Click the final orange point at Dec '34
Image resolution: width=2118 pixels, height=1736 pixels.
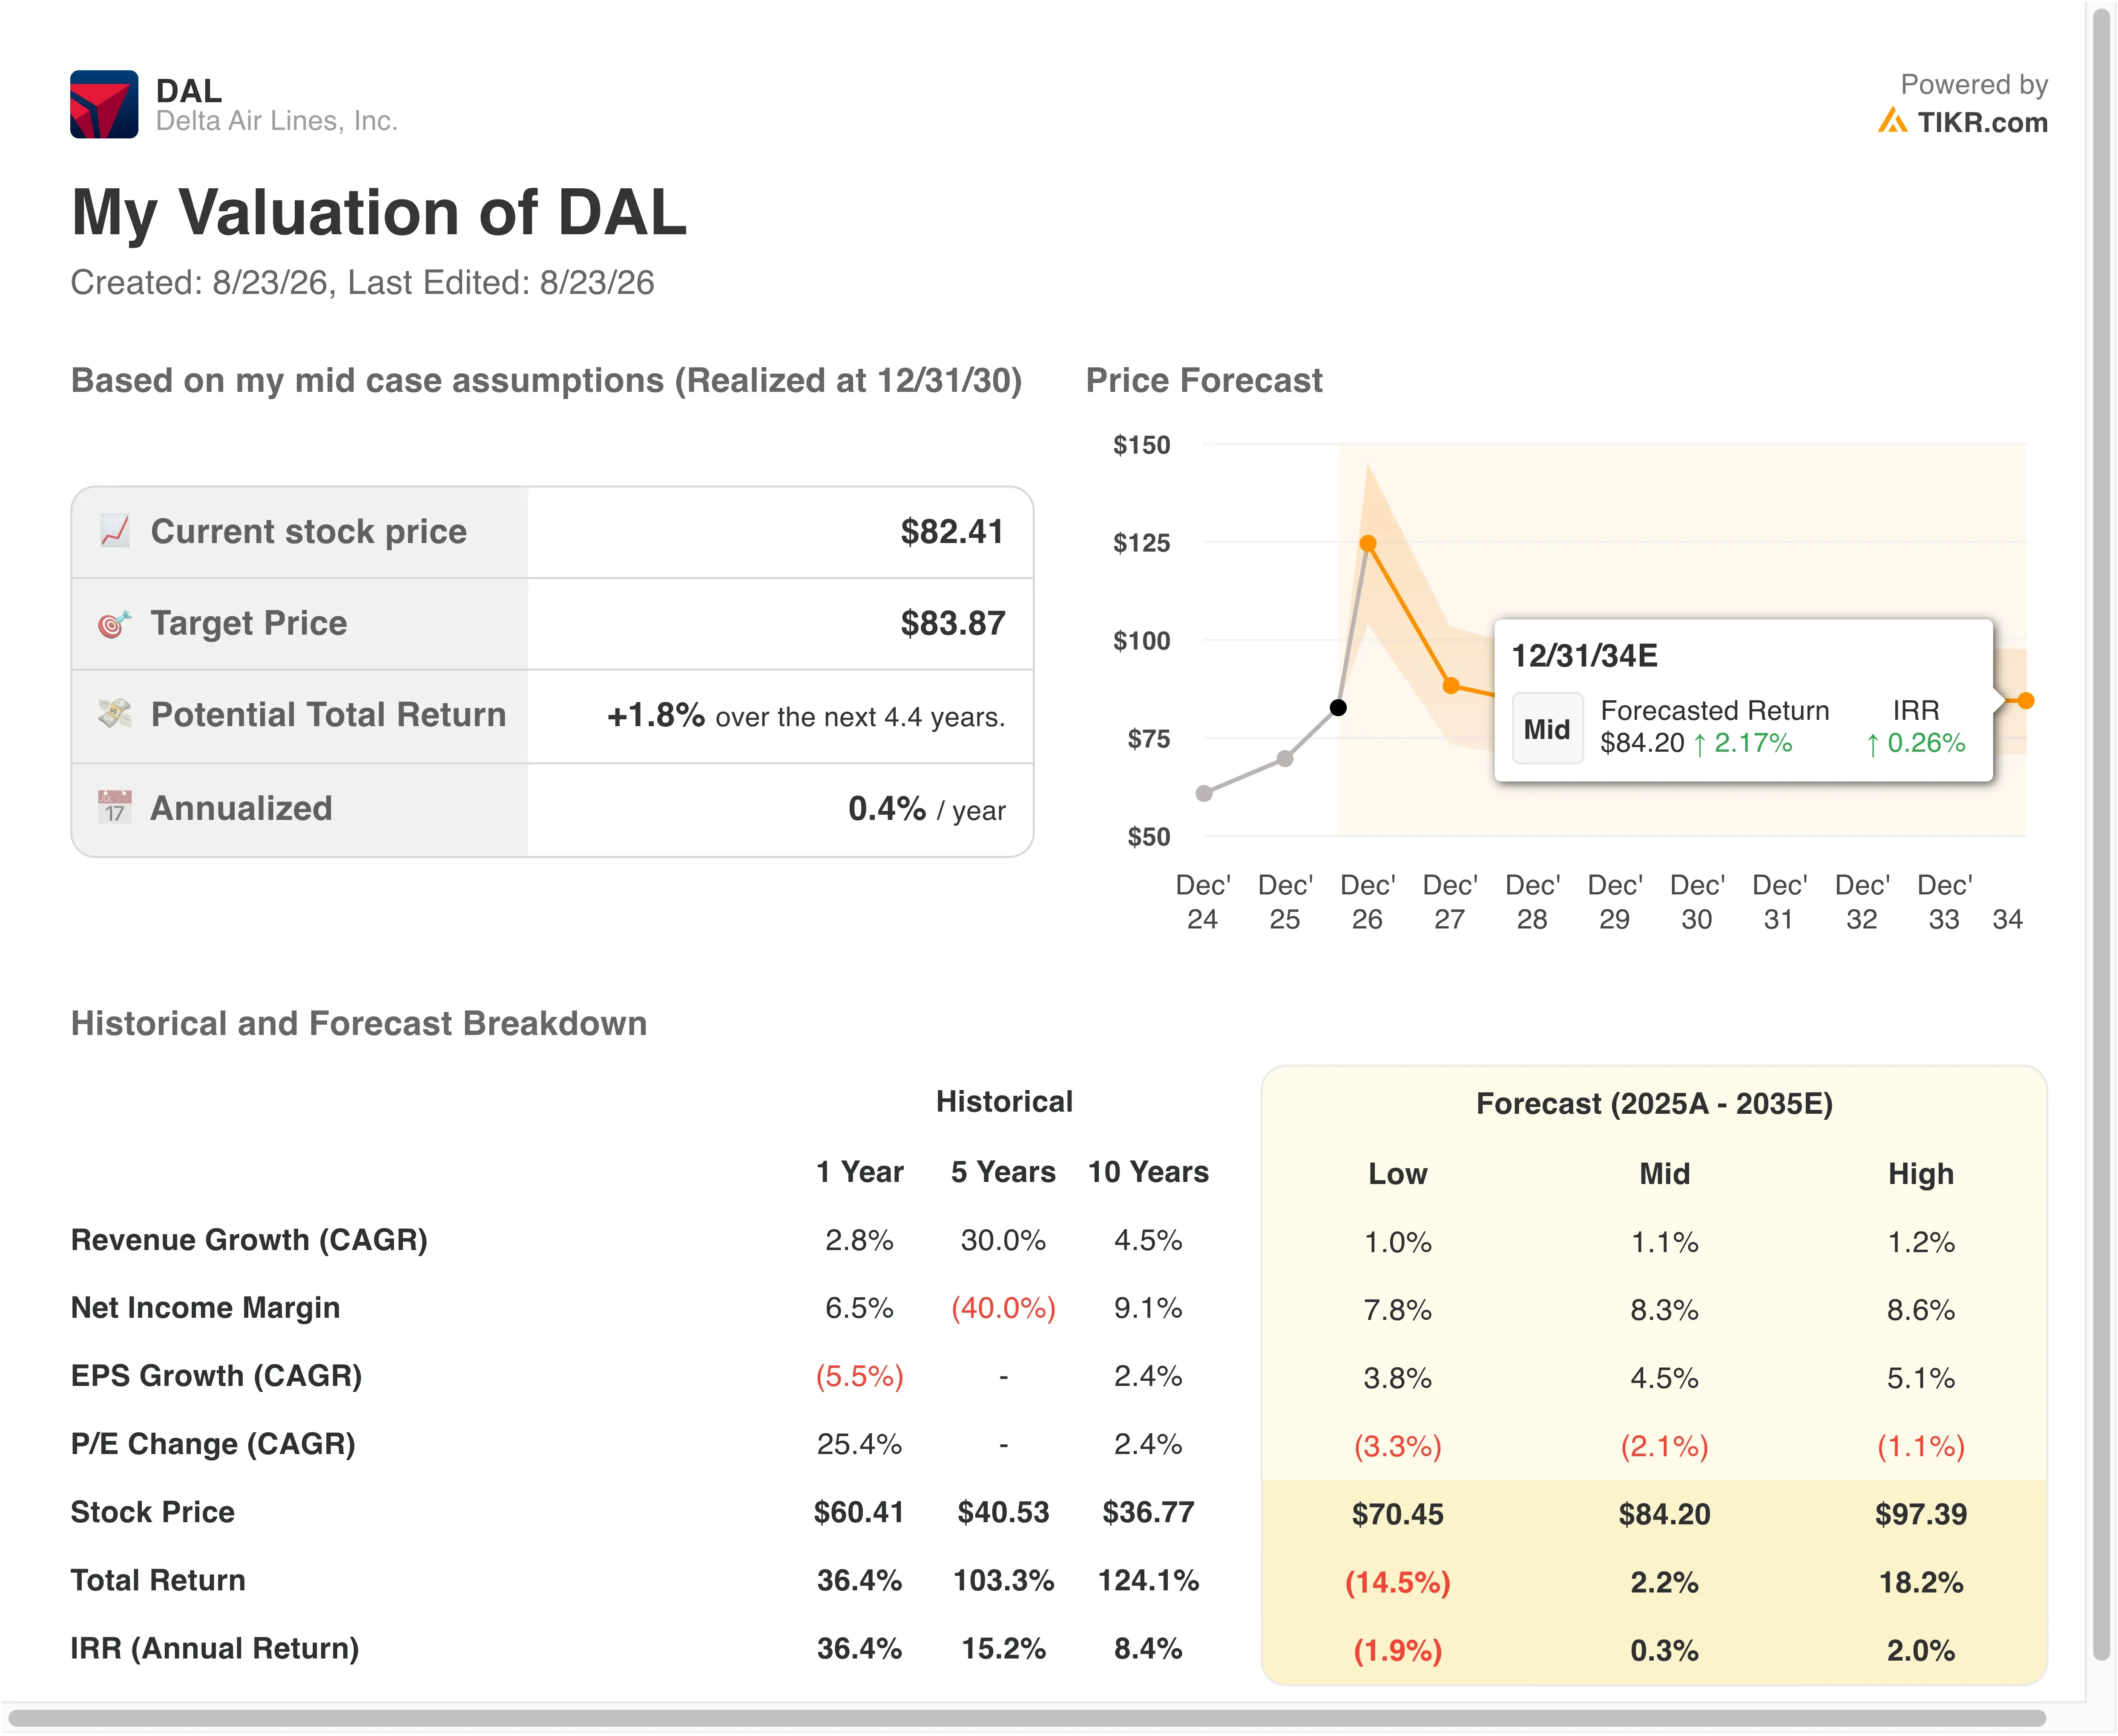2026,701
